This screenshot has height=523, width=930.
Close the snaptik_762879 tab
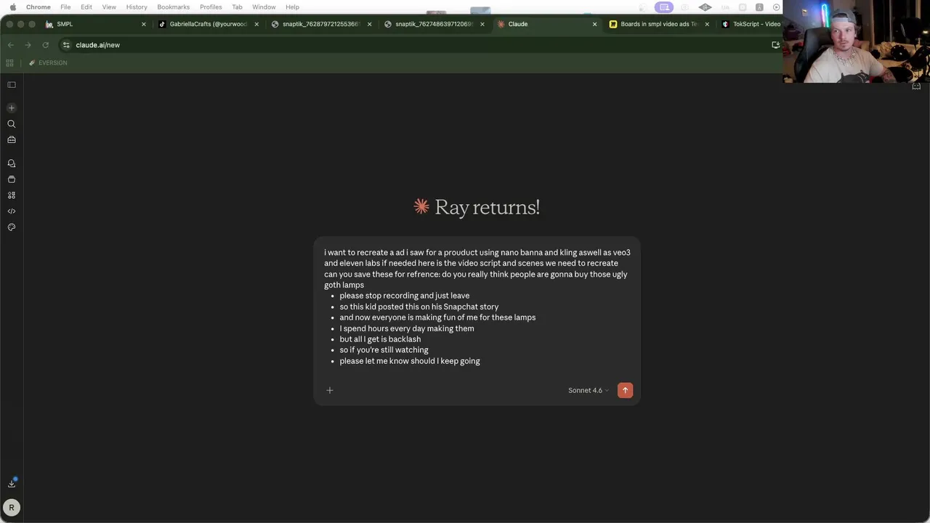coord(369,24)
